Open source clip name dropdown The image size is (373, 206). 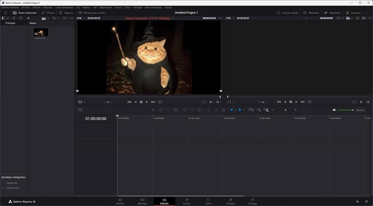pos(173,18)
